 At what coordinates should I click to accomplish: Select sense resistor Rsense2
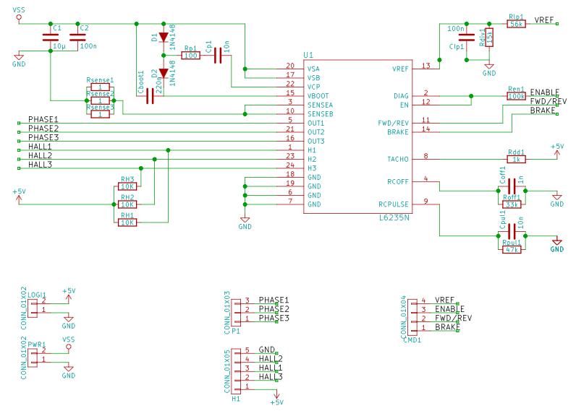tap(100, 100)
